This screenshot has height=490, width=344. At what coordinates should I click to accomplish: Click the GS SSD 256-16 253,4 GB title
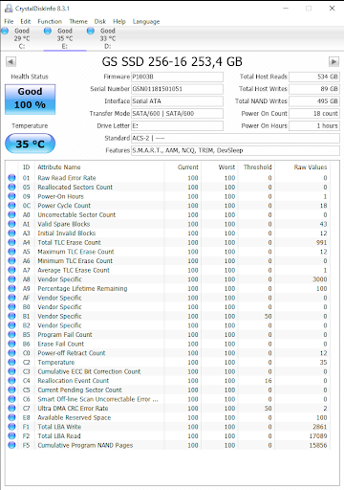(172, 61)
